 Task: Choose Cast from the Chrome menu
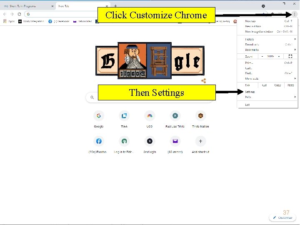tap(267, 68)
